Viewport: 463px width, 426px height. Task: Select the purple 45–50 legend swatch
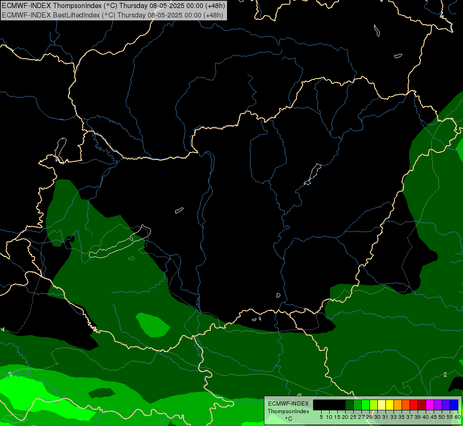tap(438, 405)
